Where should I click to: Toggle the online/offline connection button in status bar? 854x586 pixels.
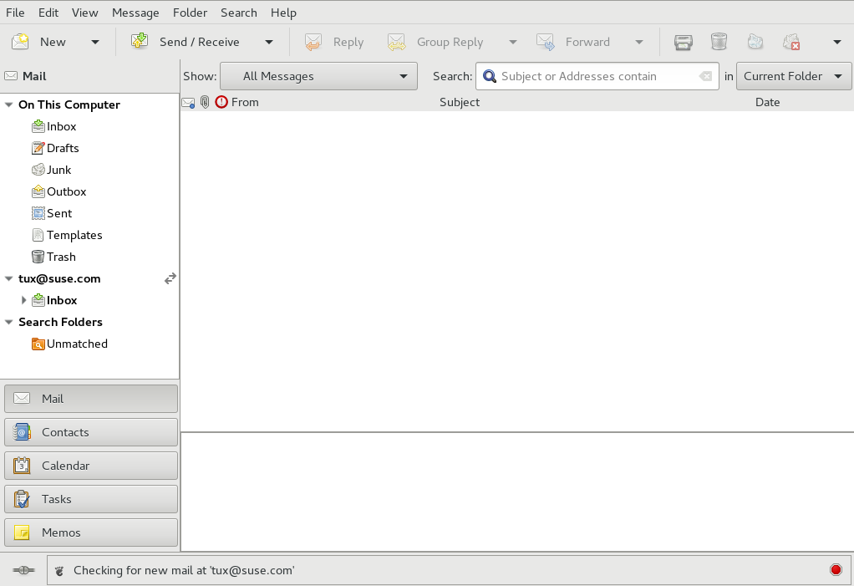(x=23, y=570)
